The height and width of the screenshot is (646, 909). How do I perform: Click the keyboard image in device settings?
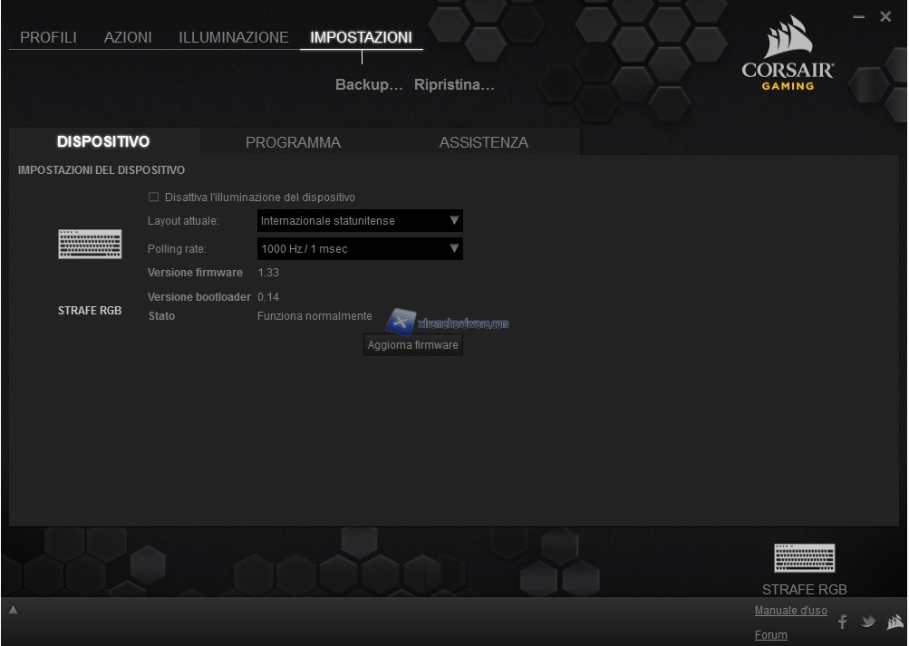click(90, 244)
